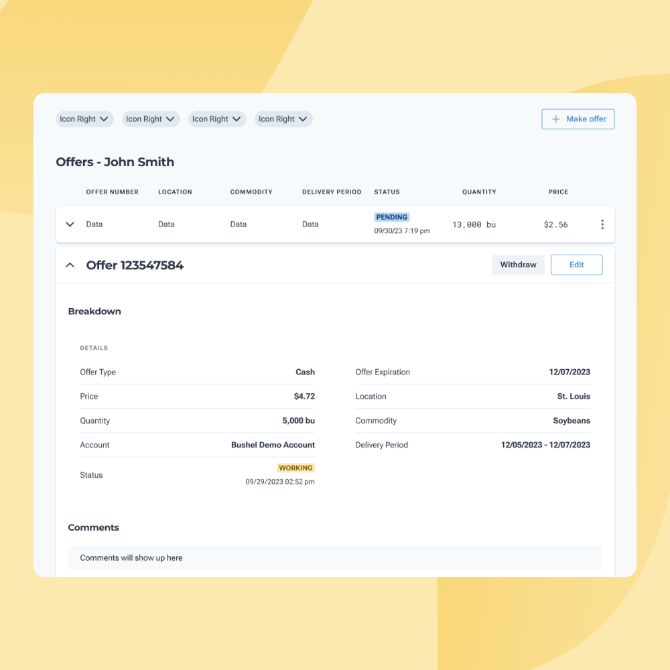
Task: Click the OFFER NUMBER column header
Action: (113, 192)
